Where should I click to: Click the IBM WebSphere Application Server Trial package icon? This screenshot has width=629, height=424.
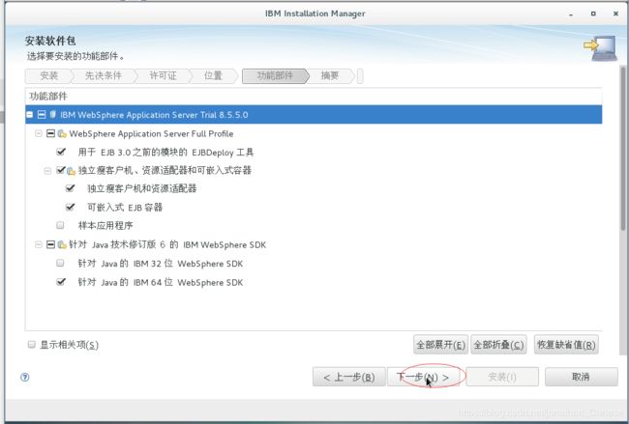pos(53,115)
